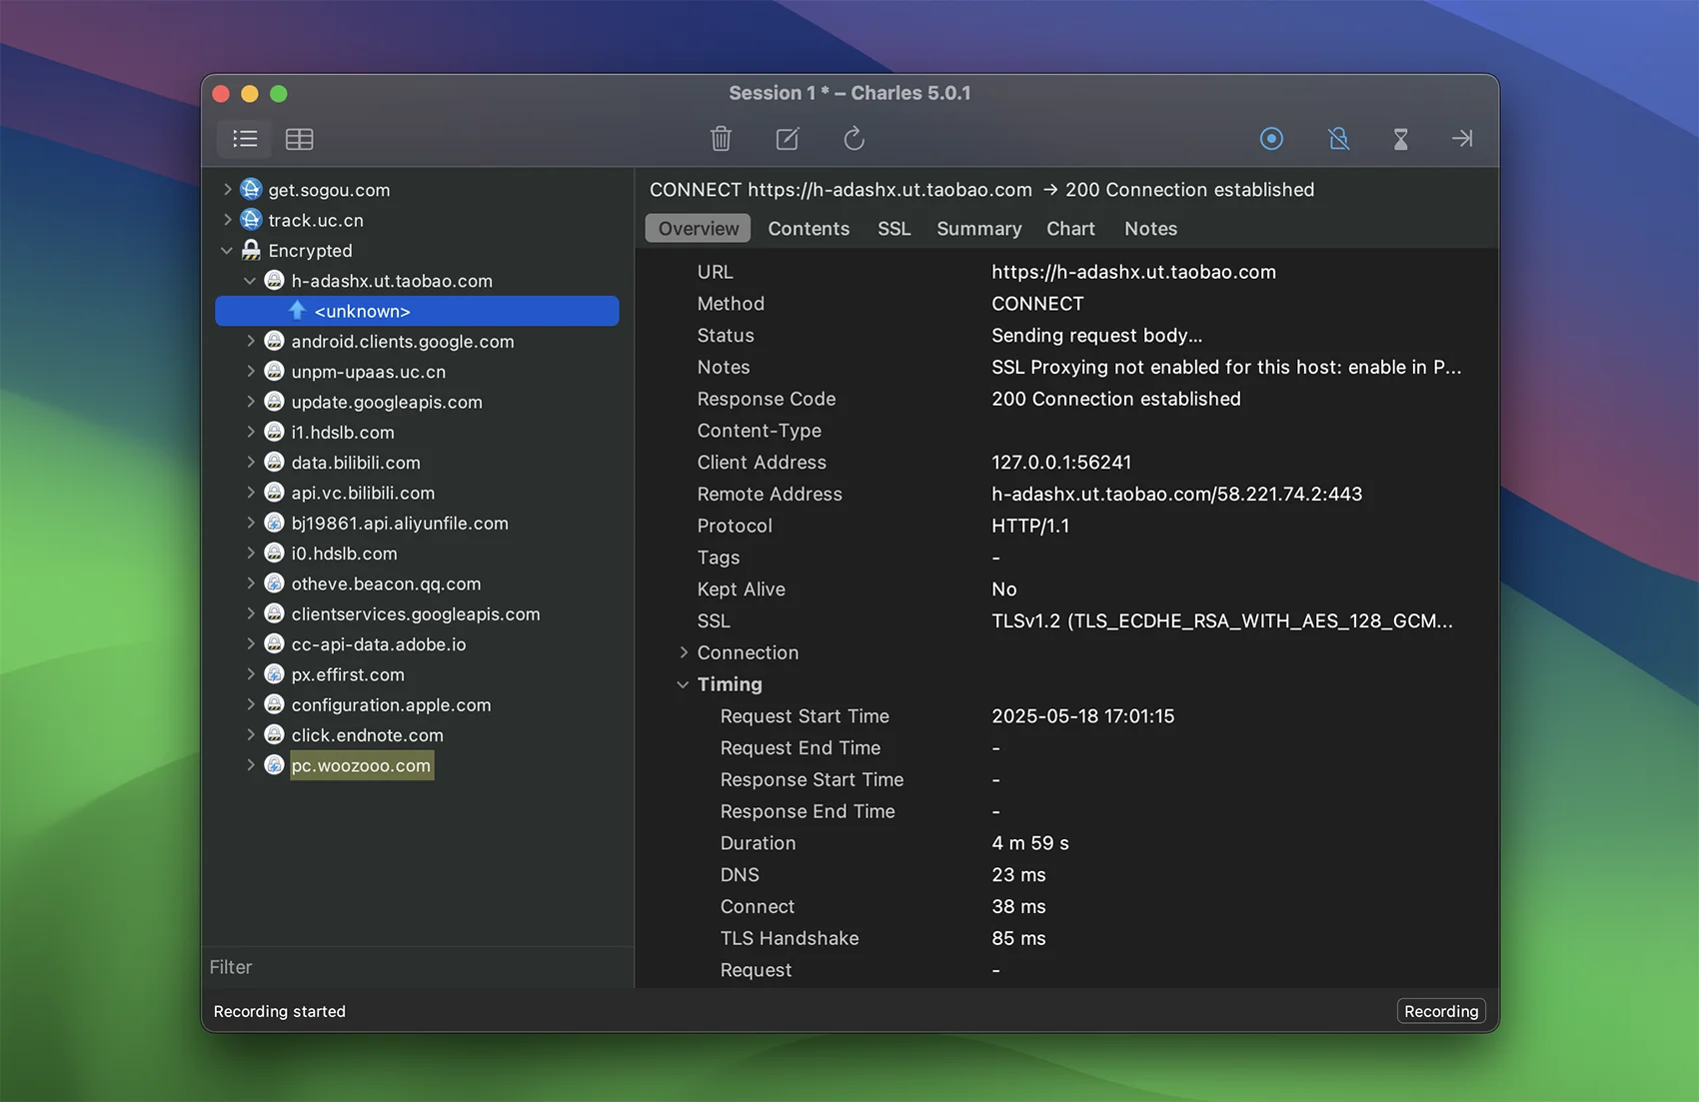Screen dimensions: 1699x1102
Task: Click the px.effirst.com host icon
Action: (x=274, y=673)
